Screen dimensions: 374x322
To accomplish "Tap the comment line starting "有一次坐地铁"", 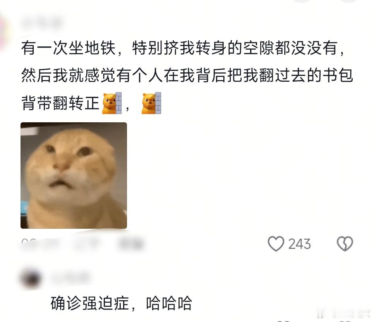I will tap(183, 48).
